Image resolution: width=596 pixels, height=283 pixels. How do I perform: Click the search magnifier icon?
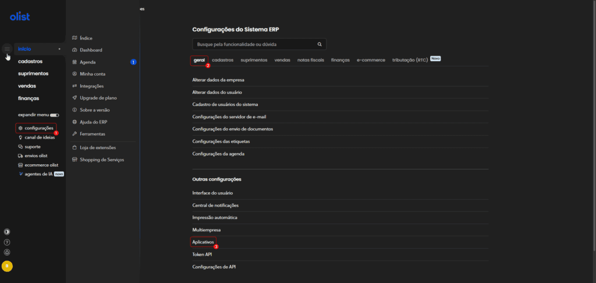(320, 44)
